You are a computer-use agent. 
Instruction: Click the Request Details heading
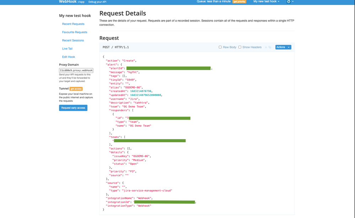pos(123,13)
